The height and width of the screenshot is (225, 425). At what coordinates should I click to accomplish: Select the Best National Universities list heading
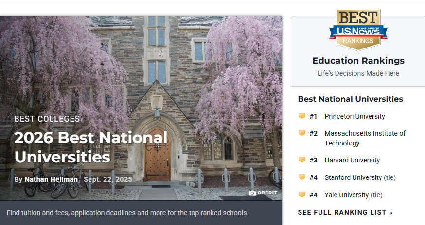[350, 99]
